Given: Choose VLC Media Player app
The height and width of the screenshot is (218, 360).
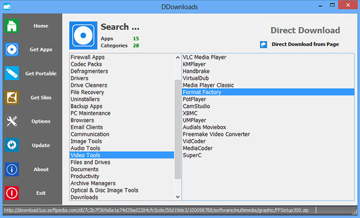Looking at the screenshot, I should (268, 57).
